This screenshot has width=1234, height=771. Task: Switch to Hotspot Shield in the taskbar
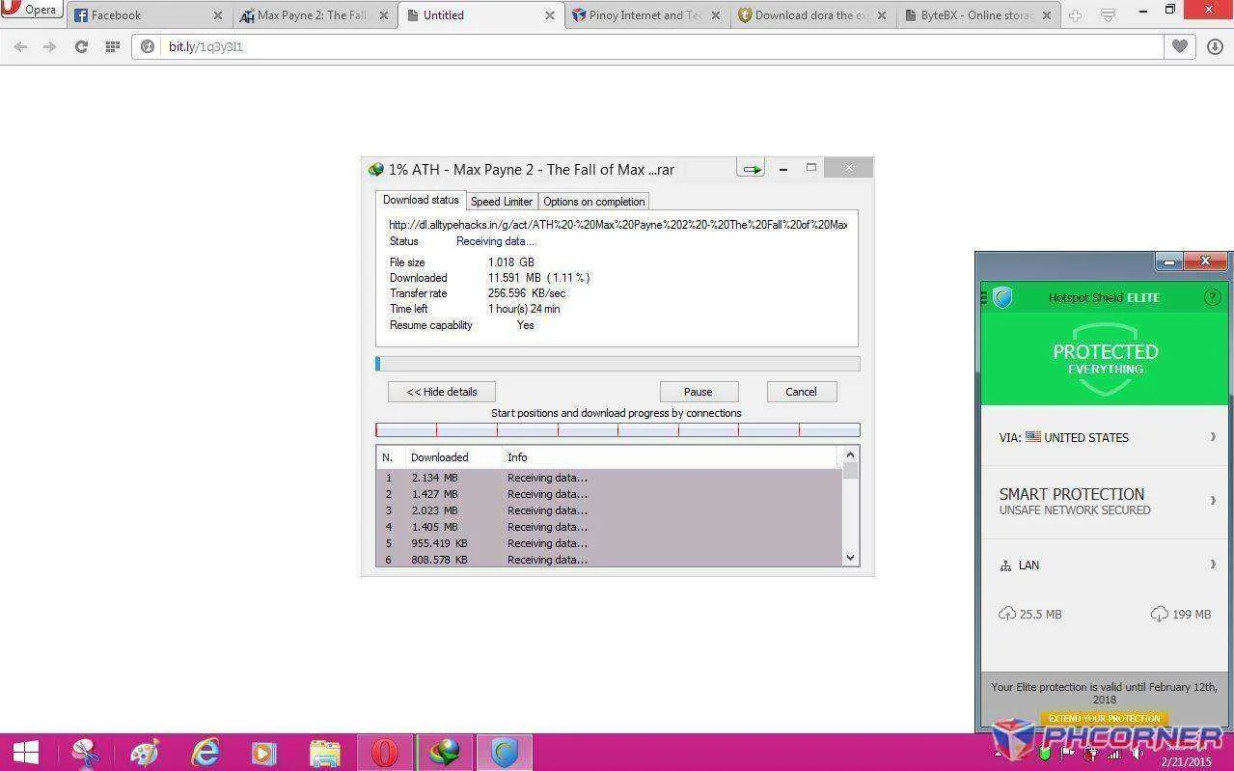(504, 752)
